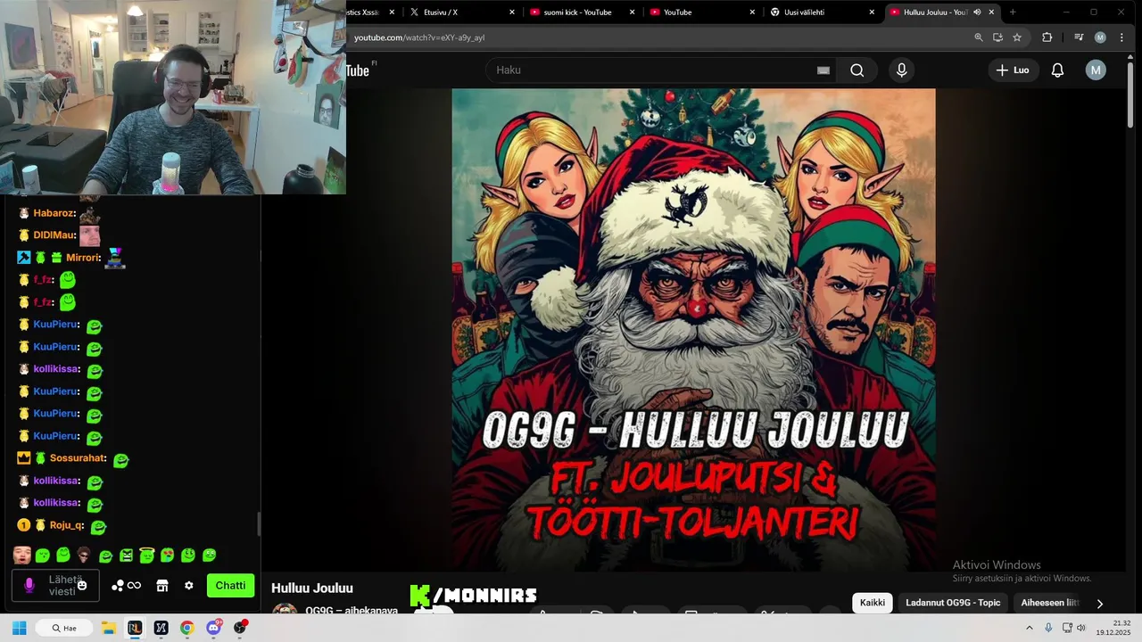
Task: Click DIDIMau username in chat
Action: pos(54,235)
